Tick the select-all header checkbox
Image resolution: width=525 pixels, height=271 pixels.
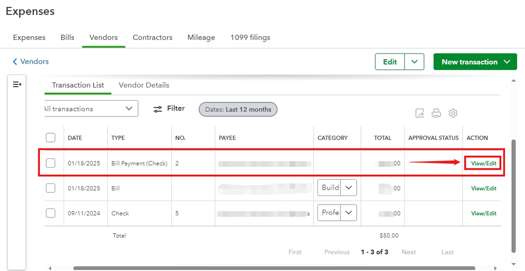(50, 138)
